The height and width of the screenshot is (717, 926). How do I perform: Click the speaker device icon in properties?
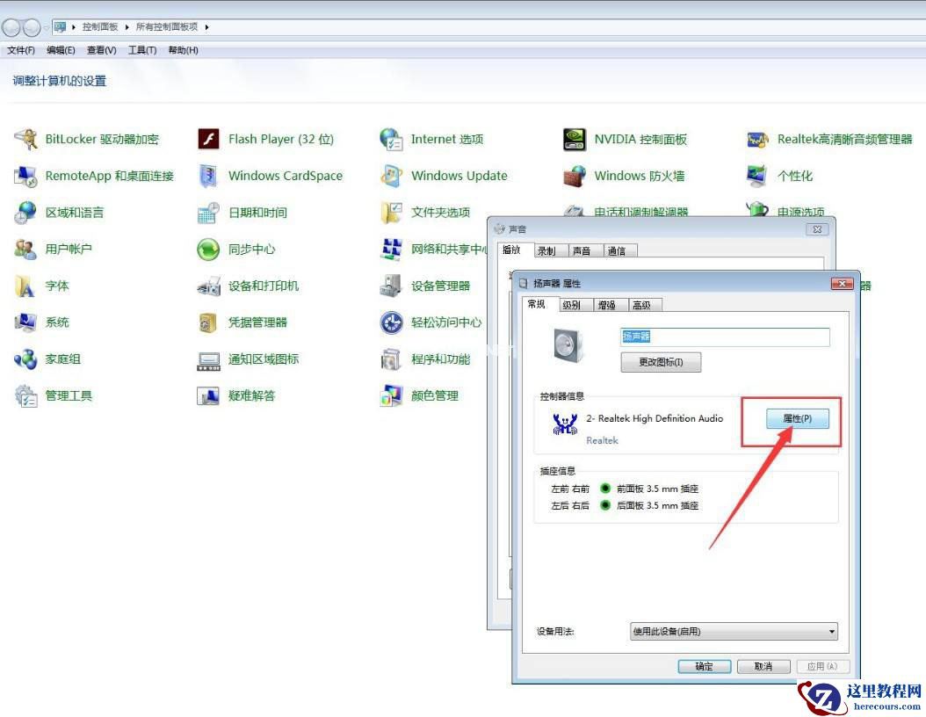[x=568, y=346]
